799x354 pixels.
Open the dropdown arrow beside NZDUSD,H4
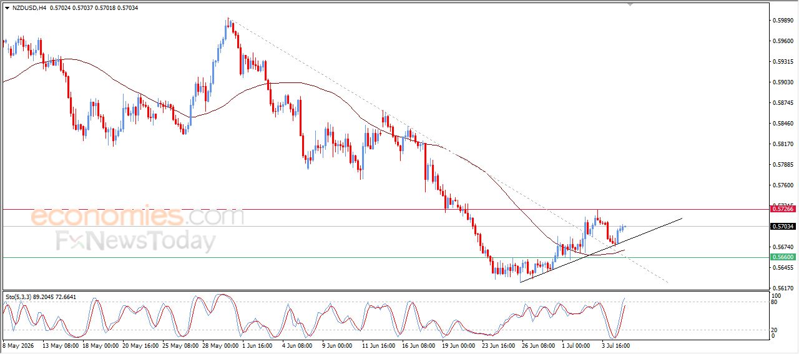7,8
